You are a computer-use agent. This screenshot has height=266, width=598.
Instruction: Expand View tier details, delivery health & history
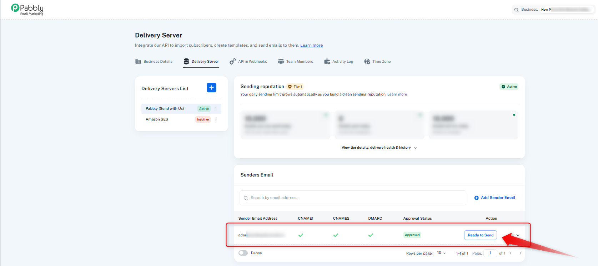coord(379,148)
